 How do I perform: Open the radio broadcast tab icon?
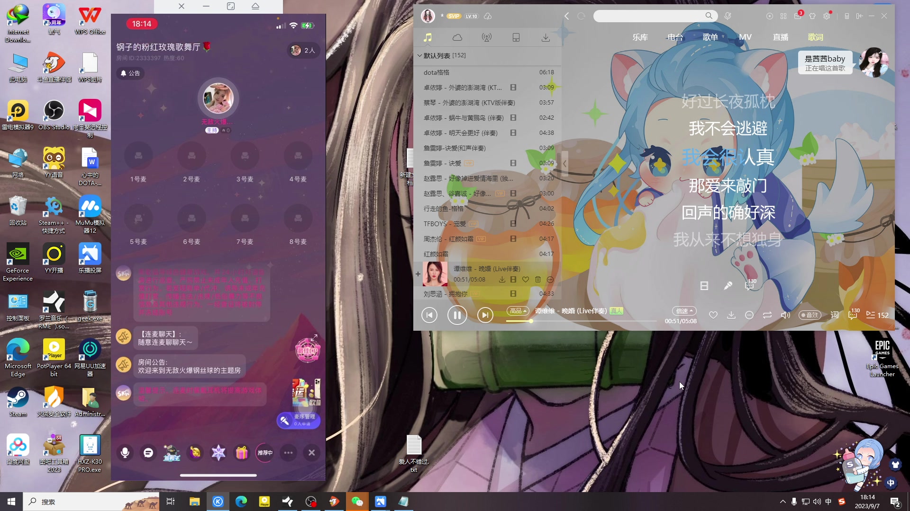click(x=487, y=37)
